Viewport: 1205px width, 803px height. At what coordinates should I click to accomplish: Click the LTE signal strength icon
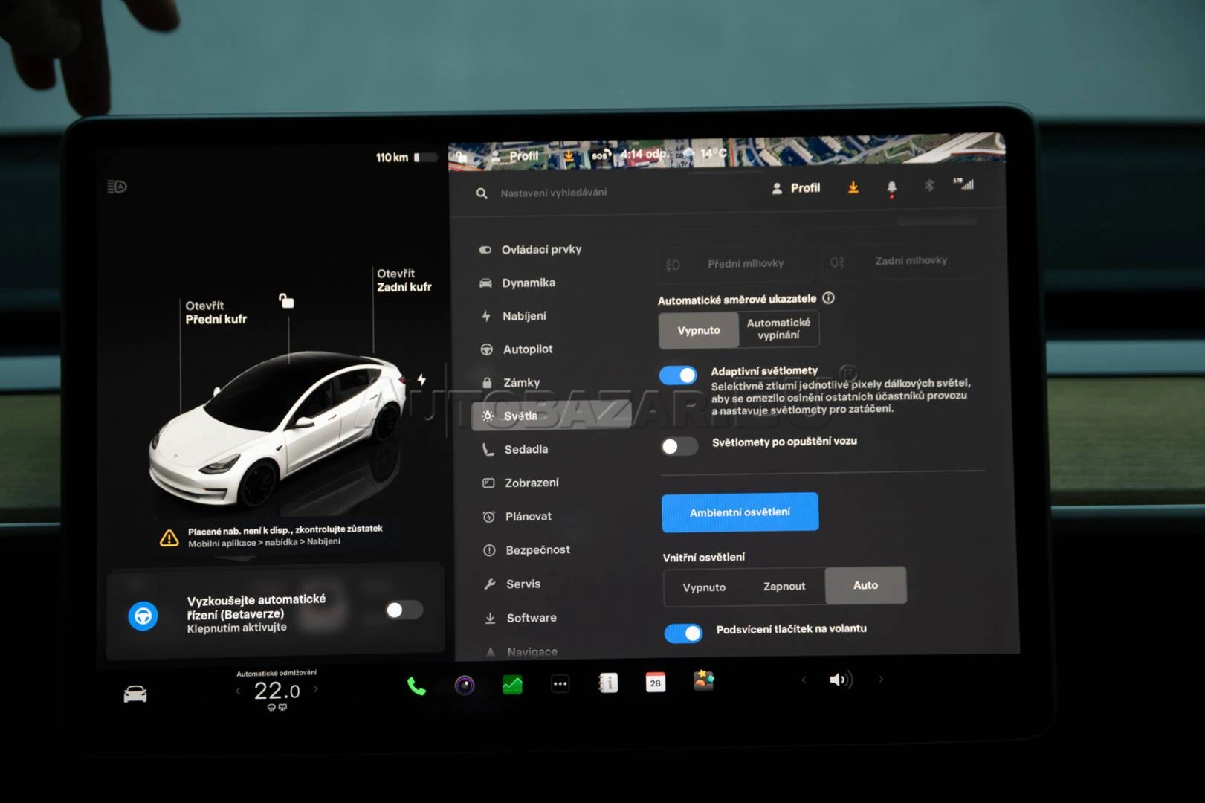(963, 184)
